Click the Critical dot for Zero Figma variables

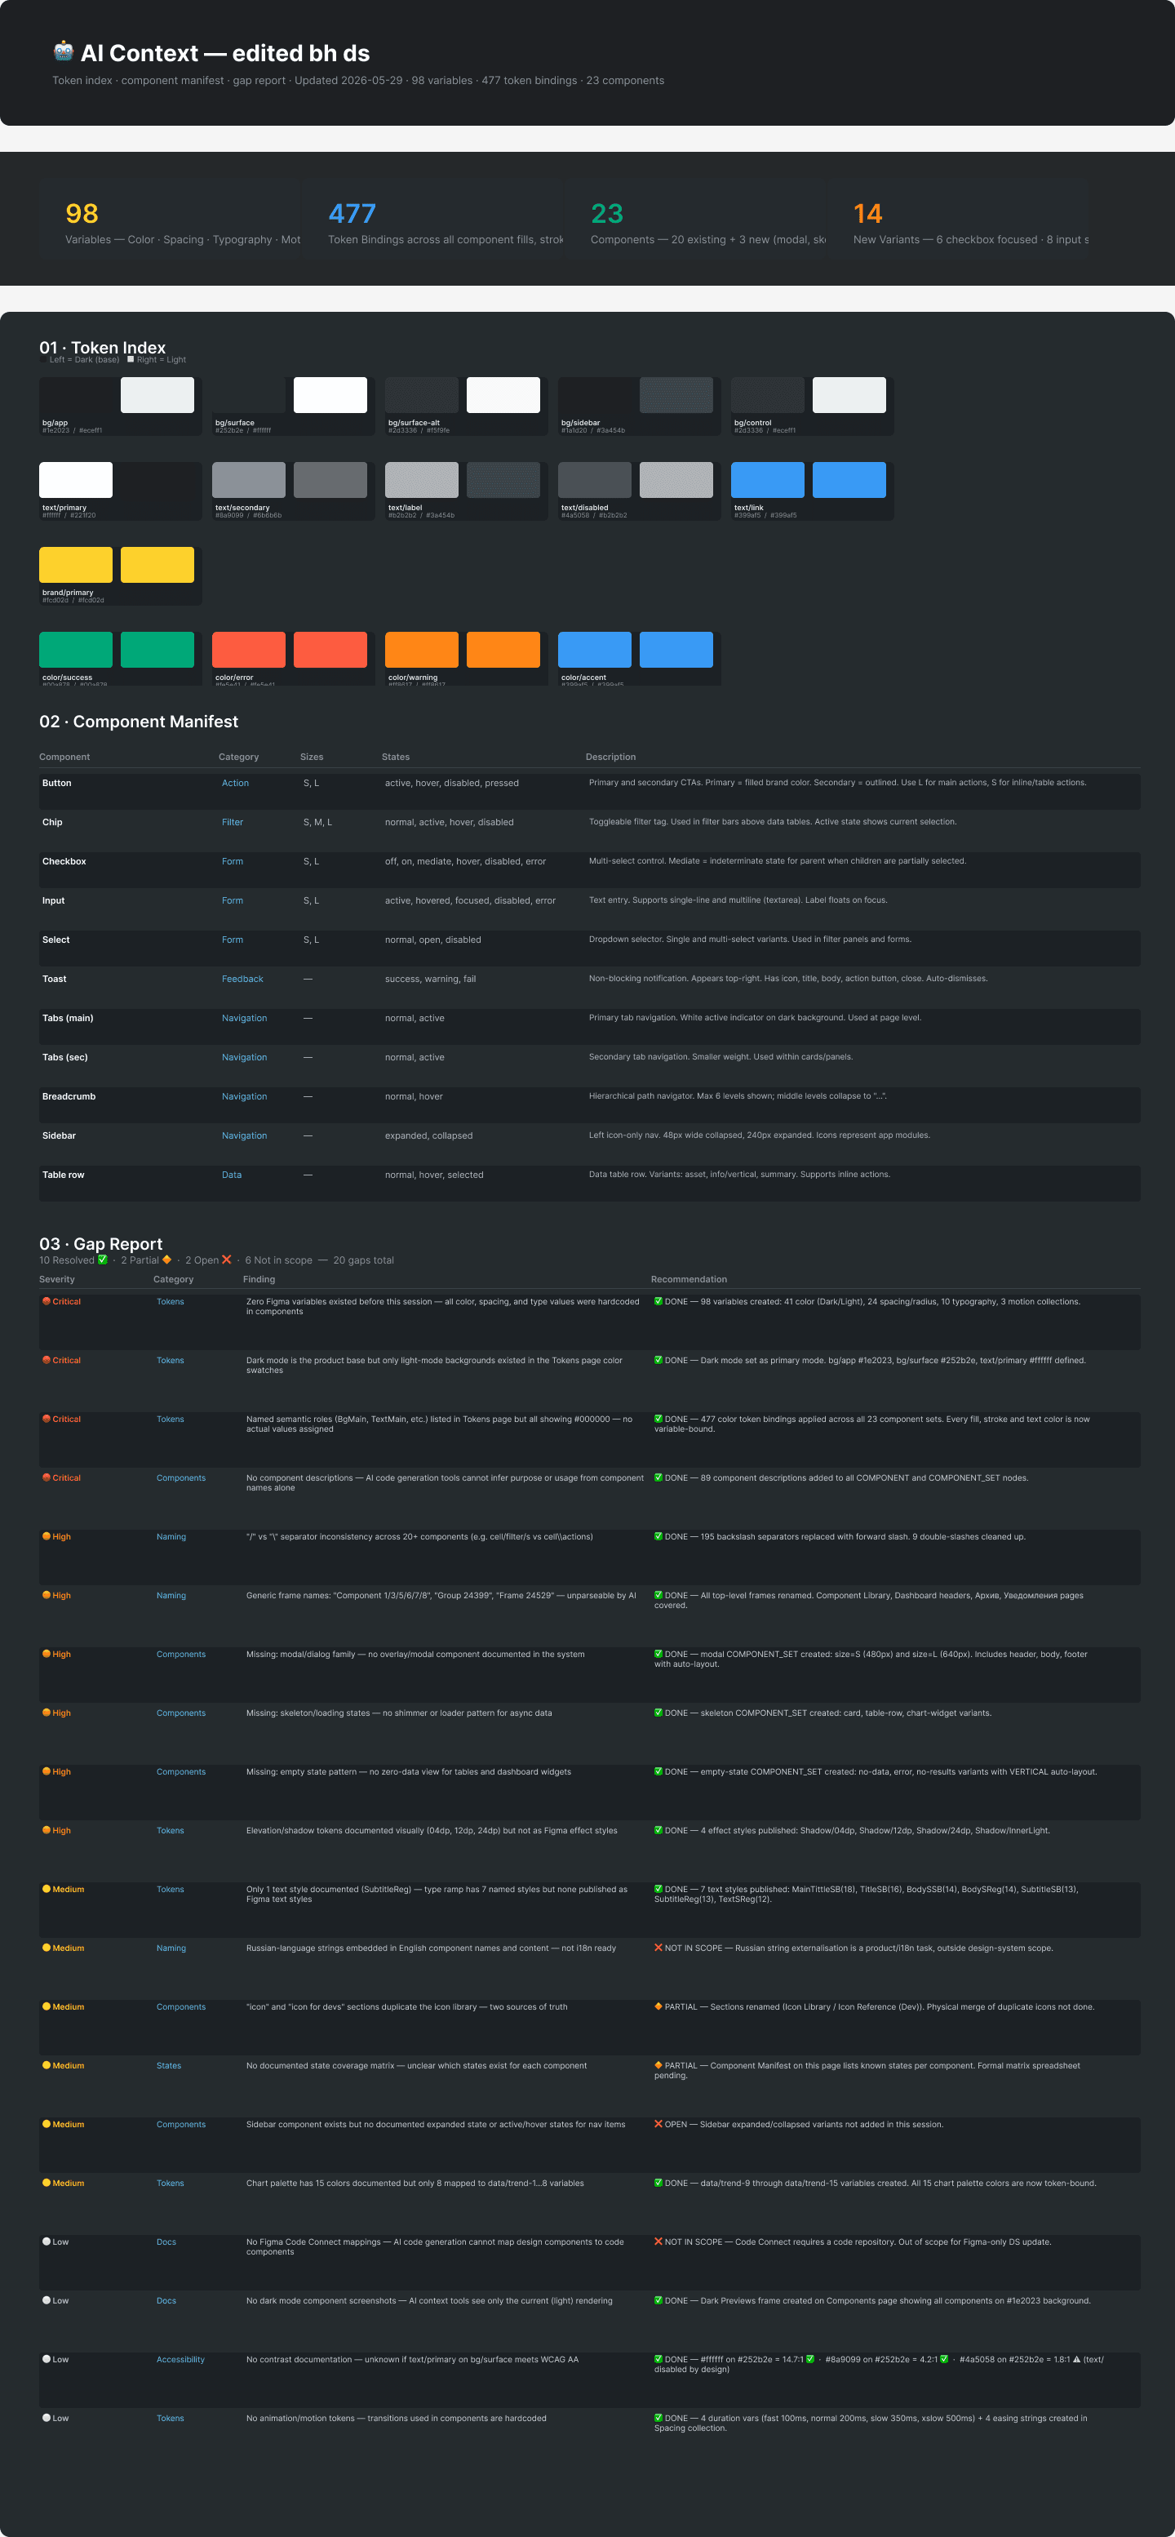[x=47, y=1301]
